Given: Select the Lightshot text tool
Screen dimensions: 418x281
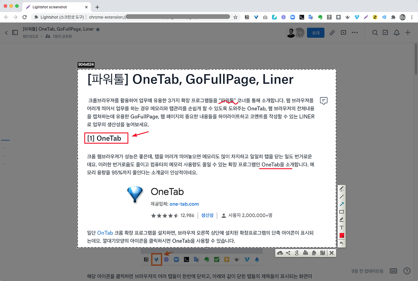Looking at the screenshot, I should click(342, 227).
